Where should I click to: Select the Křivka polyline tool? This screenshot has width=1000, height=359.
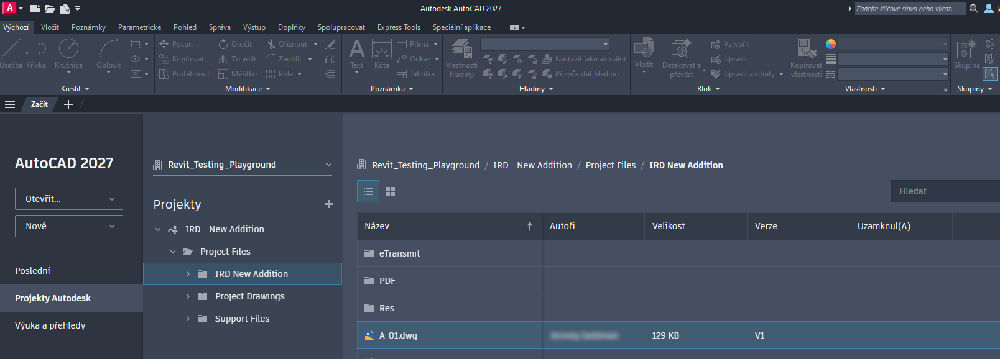click(x=36, y=53)
